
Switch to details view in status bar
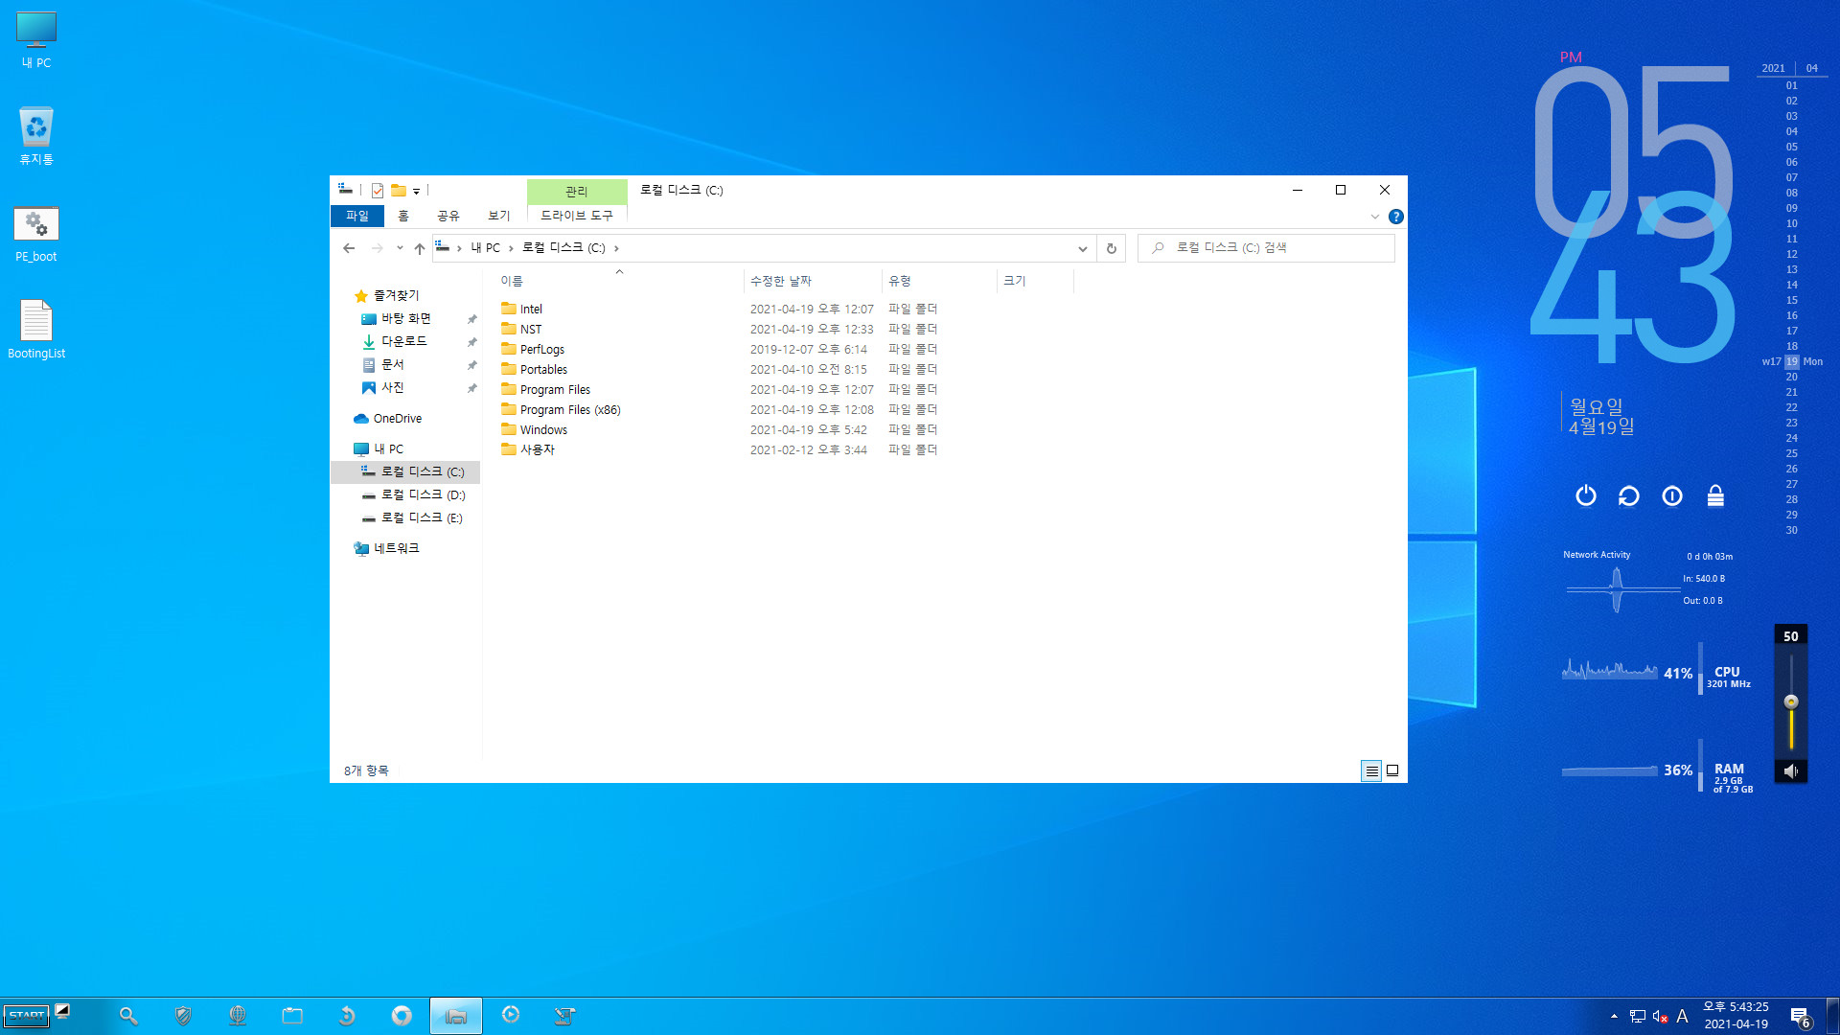1371,770
